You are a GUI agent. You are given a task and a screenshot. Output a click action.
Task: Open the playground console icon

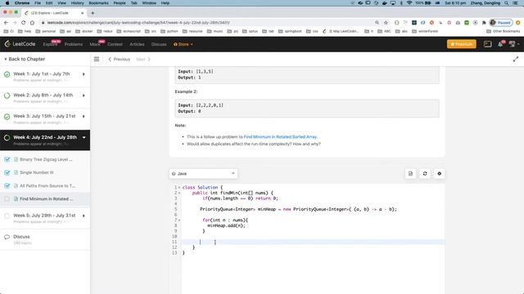point(488,44)
